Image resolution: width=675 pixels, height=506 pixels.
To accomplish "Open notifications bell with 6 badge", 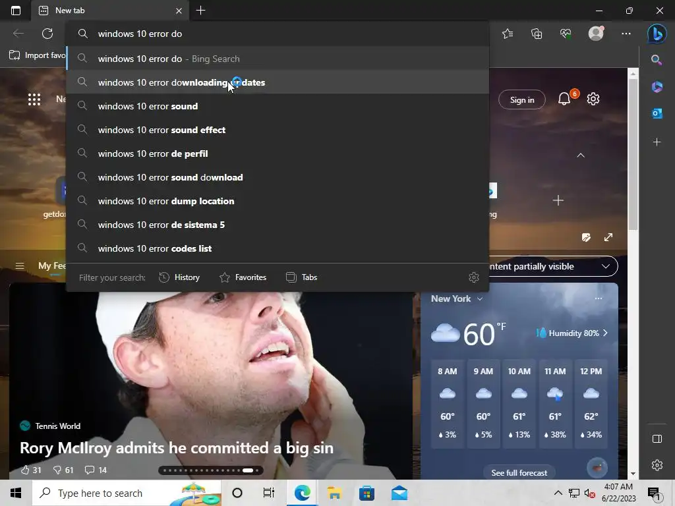I will coord(564,99).
